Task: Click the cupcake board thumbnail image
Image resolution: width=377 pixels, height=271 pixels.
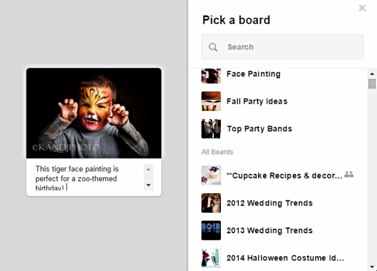Action: [x=211, y=176]
